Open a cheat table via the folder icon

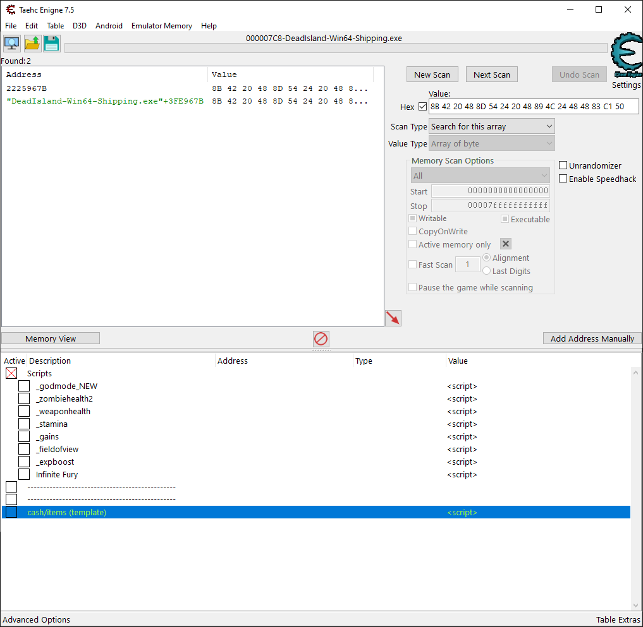pyautogui.click(x=31, y=43)
